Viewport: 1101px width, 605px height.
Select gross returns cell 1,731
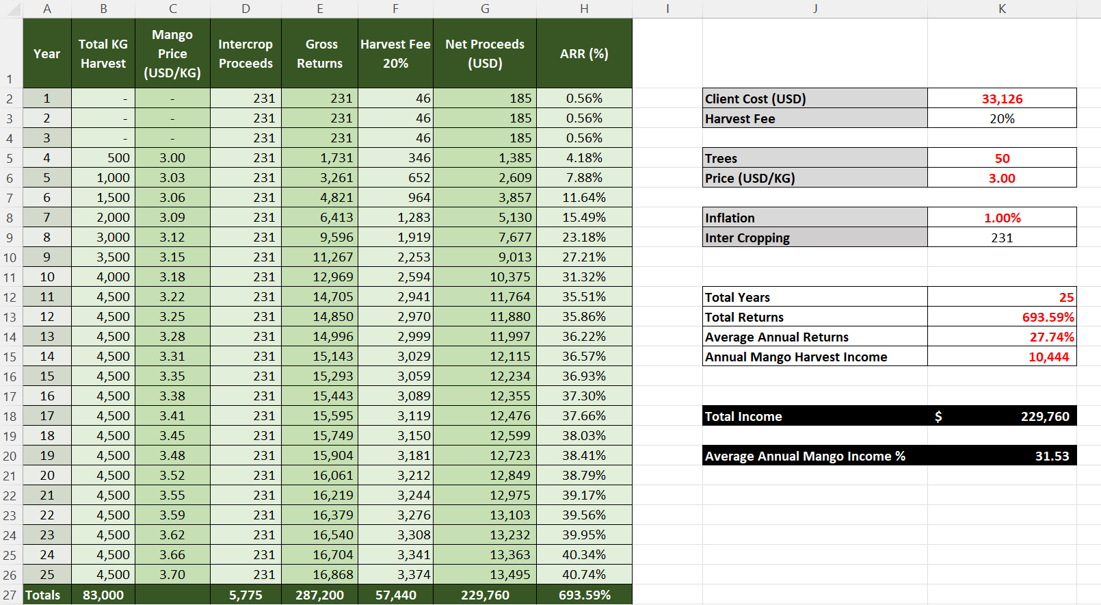click(x=319, y=158)
